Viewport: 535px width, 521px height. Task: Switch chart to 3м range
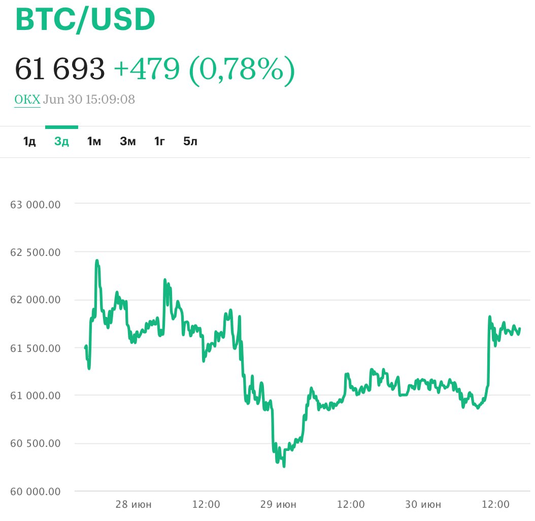tap(127, 142)
